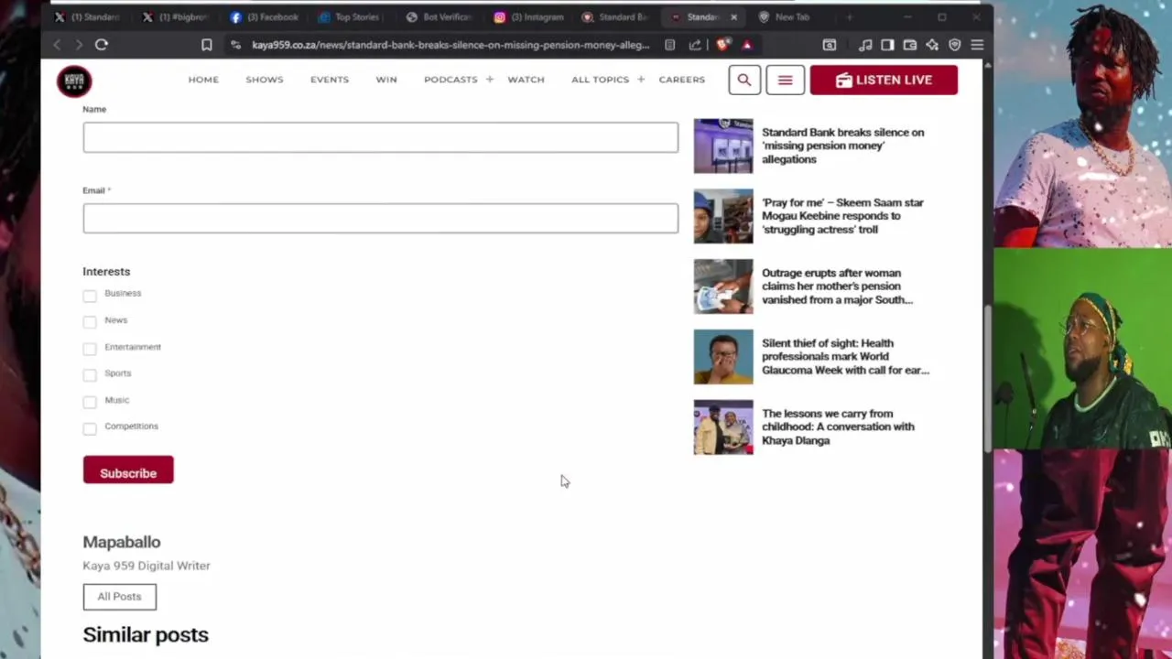
Task: Open thumbnail of Khaya Dlanga article
Action: point(723,427)
